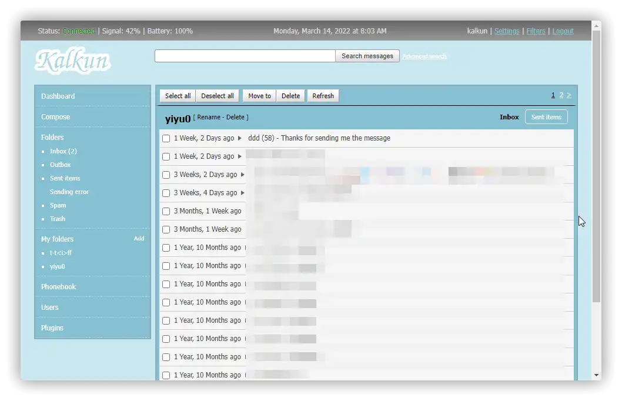
Task: Tick checkbox for 3 Weeks, 4 Days ago message
Action: [166, 193]
